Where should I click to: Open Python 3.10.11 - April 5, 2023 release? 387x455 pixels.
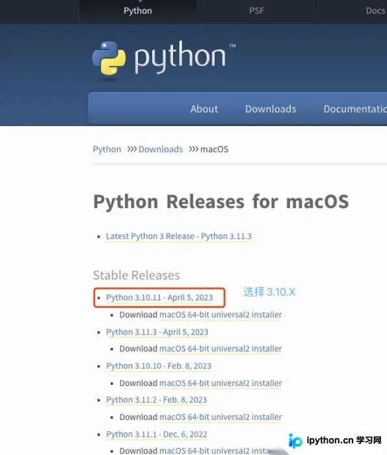(159, 298)
